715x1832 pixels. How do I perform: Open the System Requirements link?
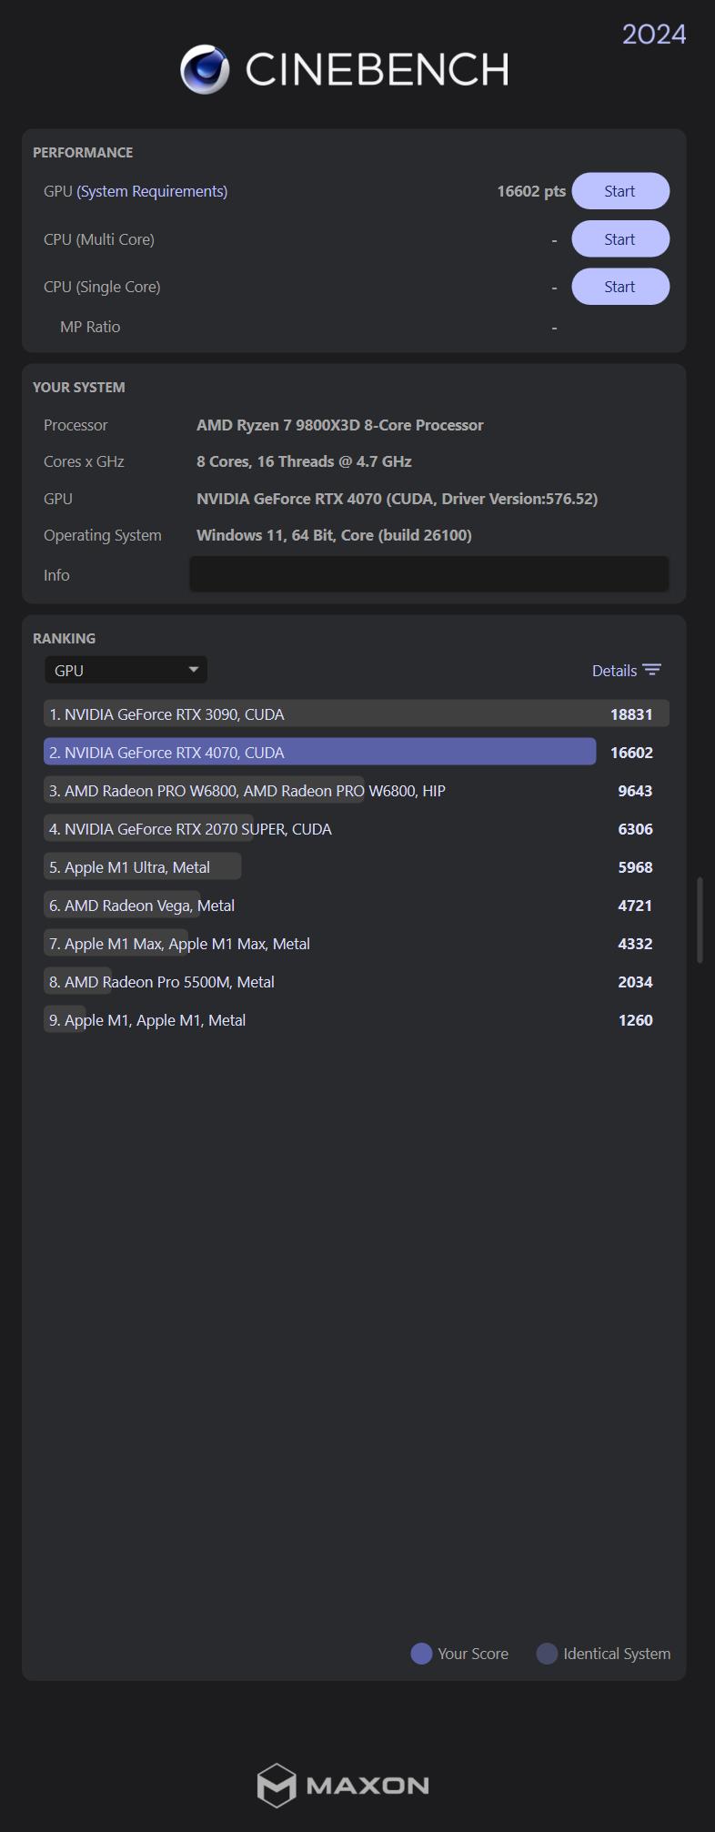(151, 191)
